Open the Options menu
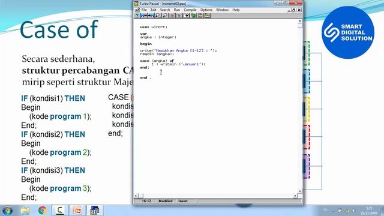The height and width of the screenshot is (216, 384). click(x=206, y=10)
